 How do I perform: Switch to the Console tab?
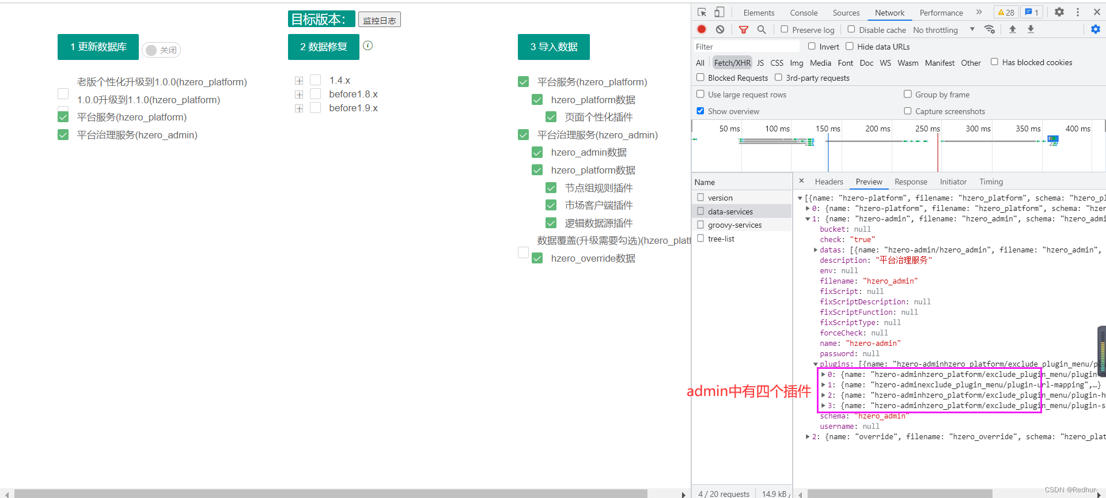pos(804,13)
